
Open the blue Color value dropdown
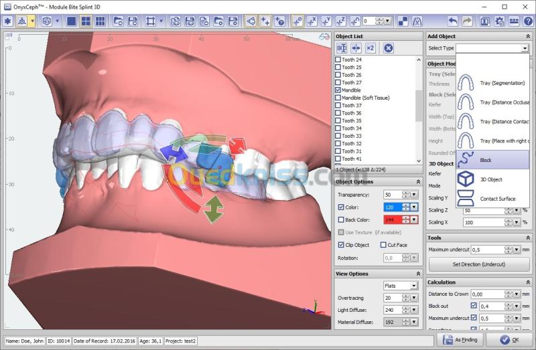click(414, 207)
